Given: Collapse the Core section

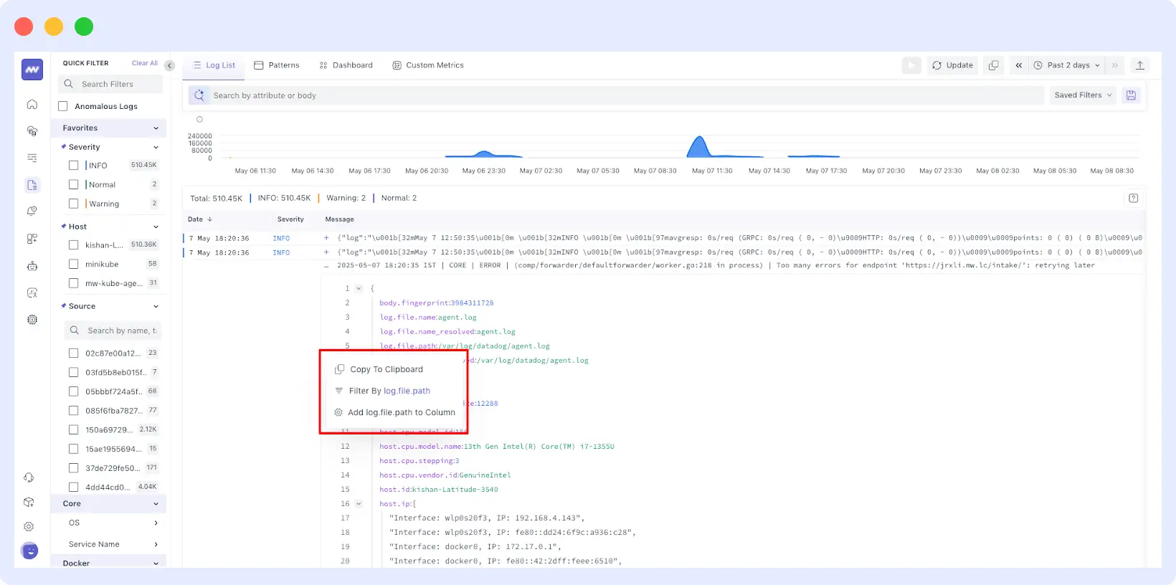Looking at the screenshot, I should tap(156, 504).
